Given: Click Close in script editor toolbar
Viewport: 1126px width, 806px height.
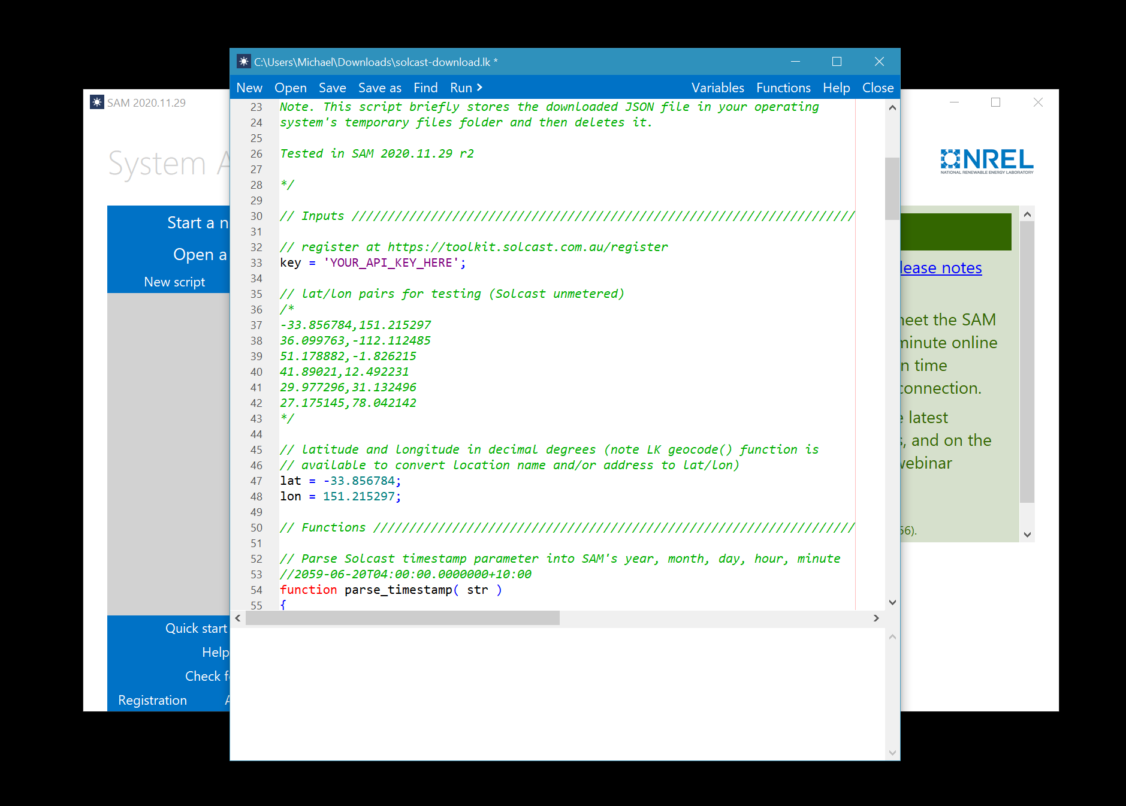Looking at the screenshot, I should pos(878,87).
